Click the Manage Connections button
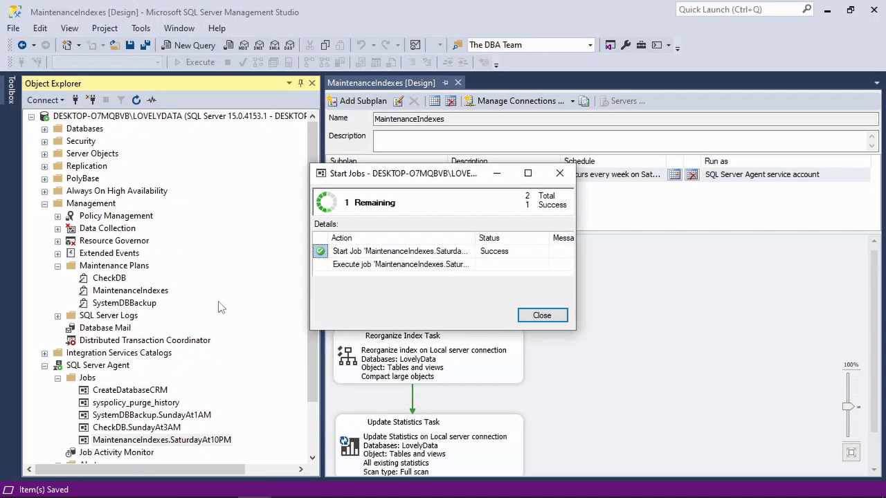This screenshot has height=498, width=886. click(x=514, y=101)
